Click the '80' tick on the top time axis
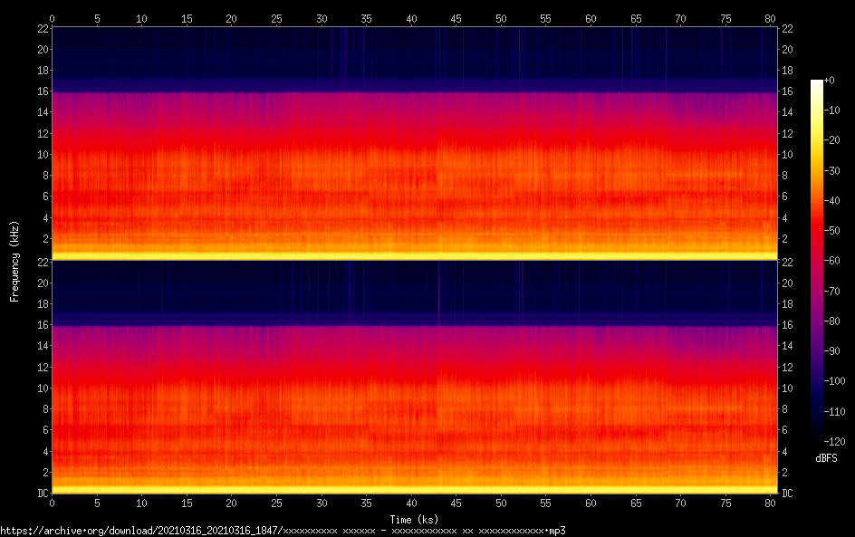 (x=770, y=18)
